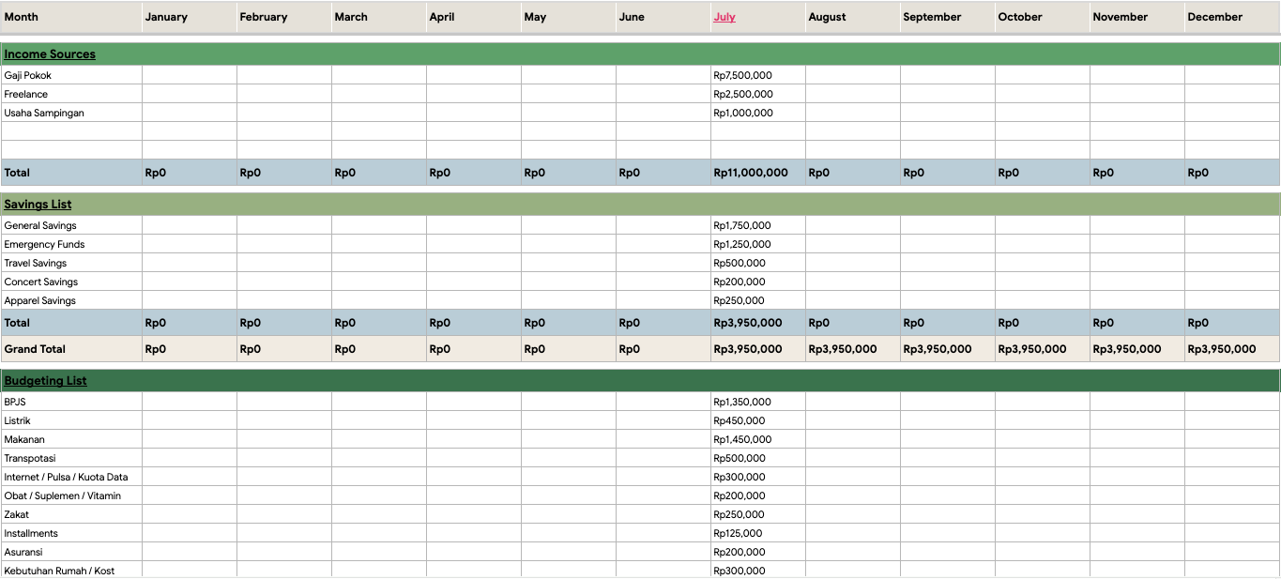Select the Concert Savings row label

[71, 282]
